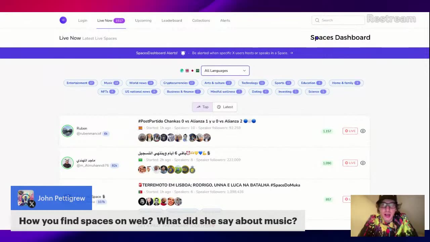Expand the All Languages dropdown
This screenshot has width=430, height=242.
tap(225, 71)
